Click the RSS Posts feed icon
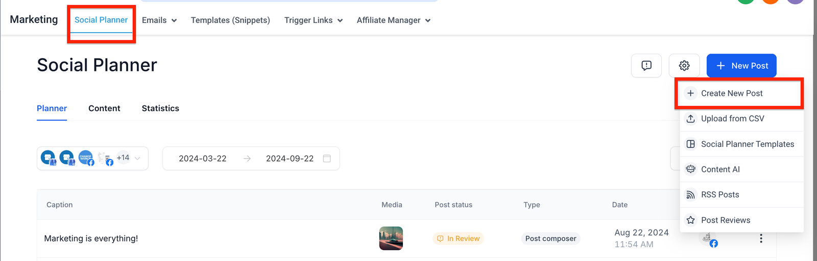This screenshot has width=817, height=261. 690,195
